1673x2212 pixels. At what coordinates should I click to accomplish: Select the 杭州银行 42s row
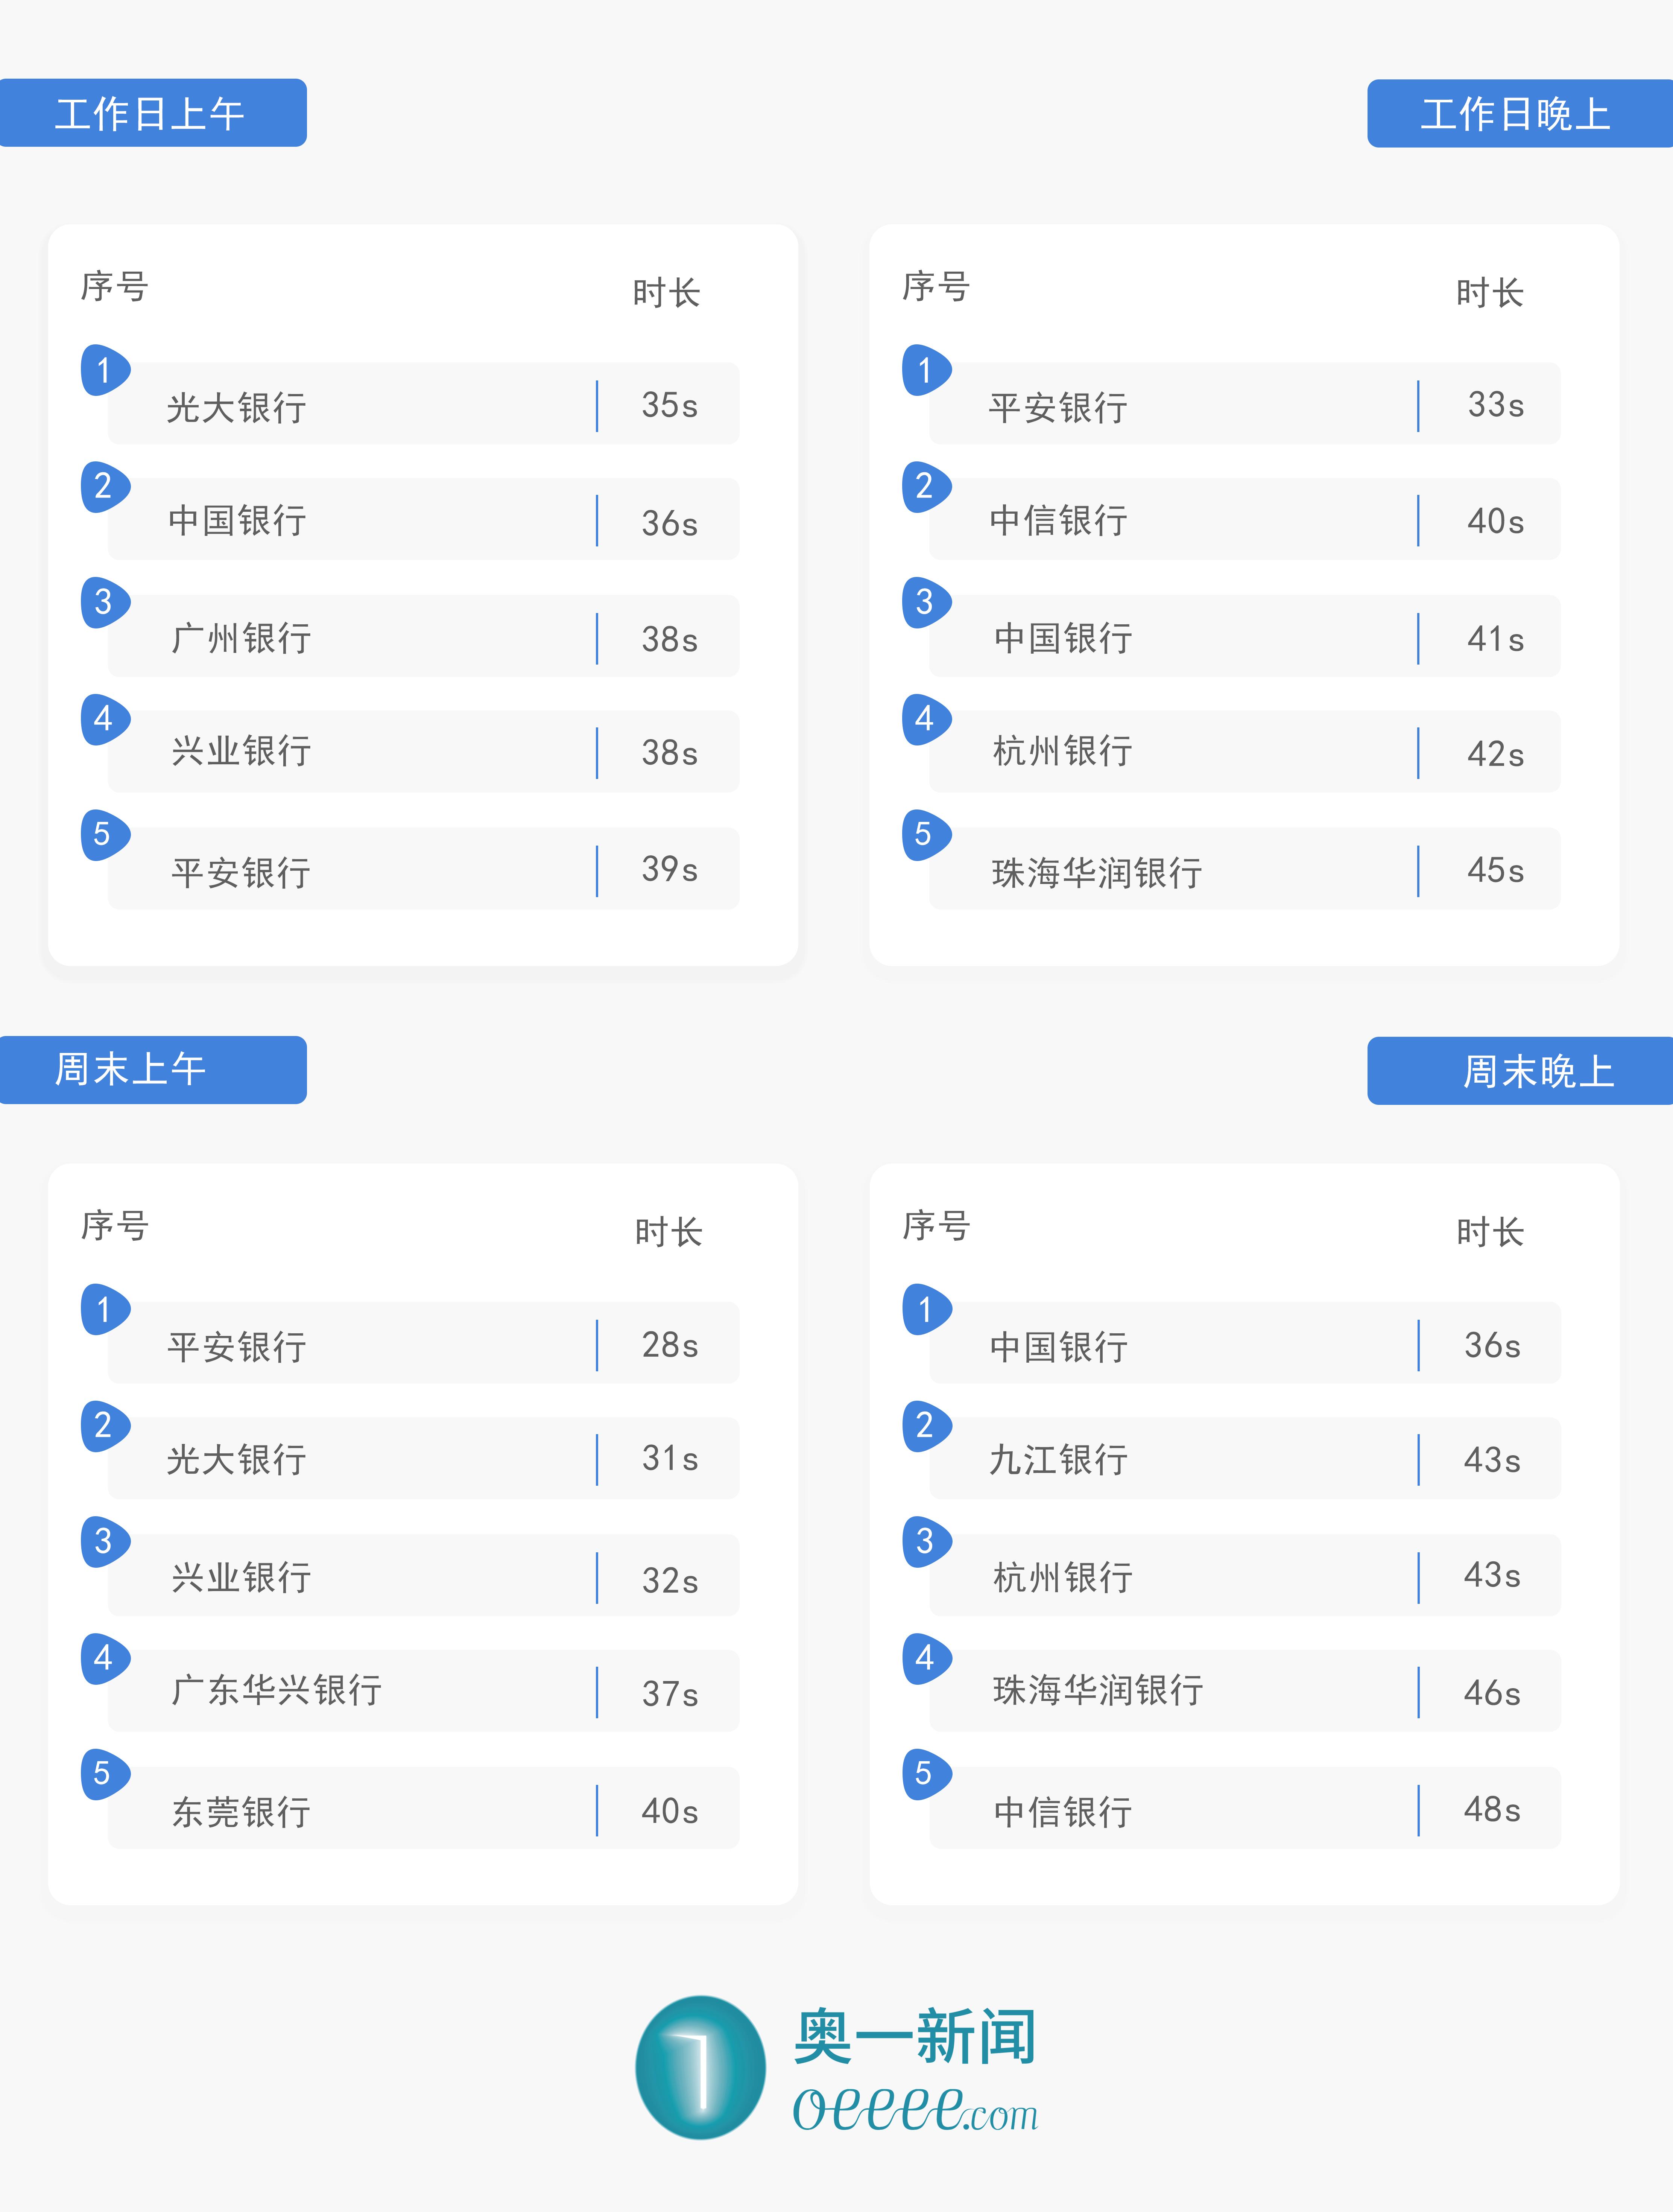(x=1244, y=752)
